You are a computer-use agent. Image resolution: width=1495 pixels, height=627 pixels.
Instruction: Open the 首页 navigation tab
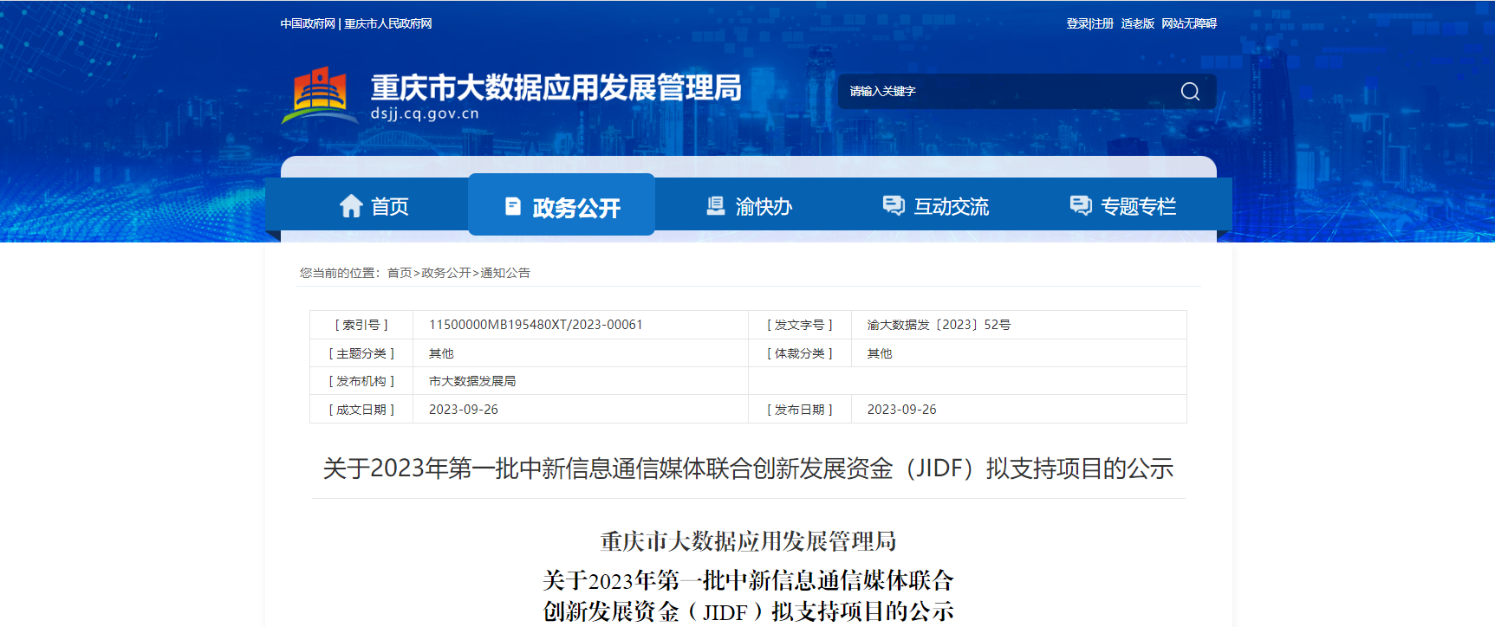389,207
